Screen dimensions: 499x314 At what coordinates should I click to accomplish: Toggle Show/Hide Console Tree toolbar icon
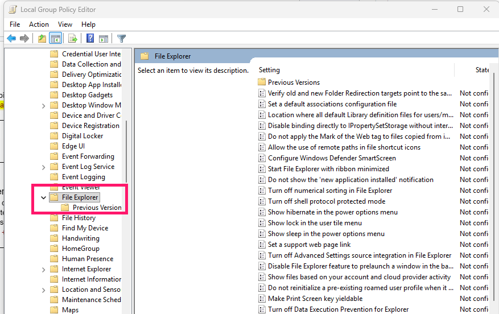tap(56, 39)
